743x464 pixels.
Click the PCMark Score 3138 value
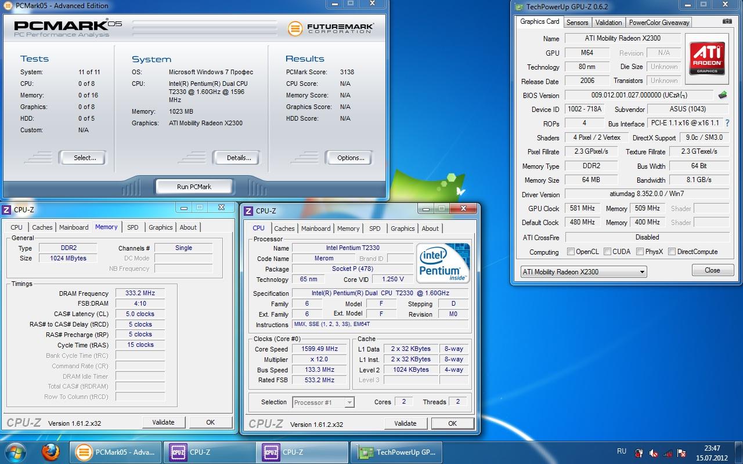347,72
